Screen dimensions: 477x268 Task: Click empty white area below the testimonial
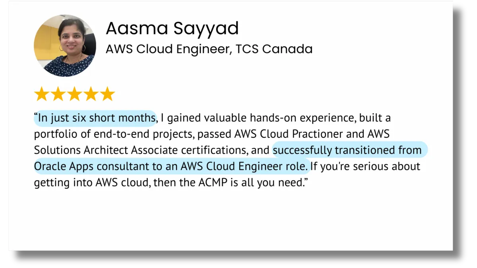pos(231,222)
